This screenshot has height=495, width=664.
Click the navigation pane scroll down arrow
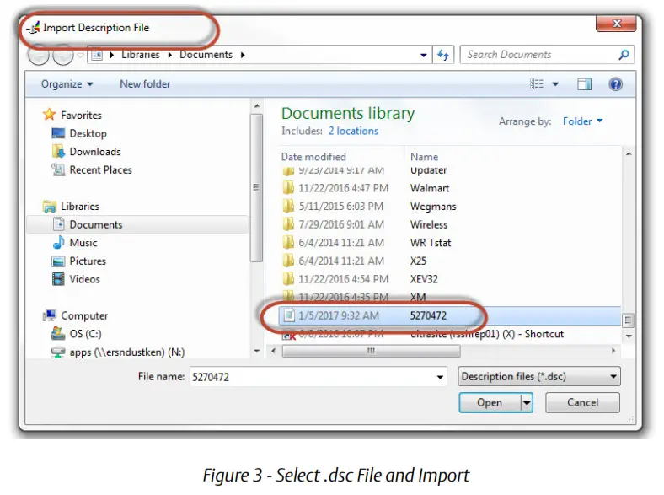257,351
